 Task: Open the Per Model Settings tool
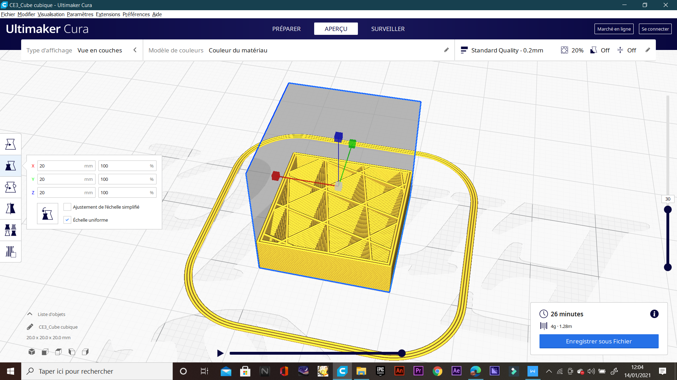point(11,230)
